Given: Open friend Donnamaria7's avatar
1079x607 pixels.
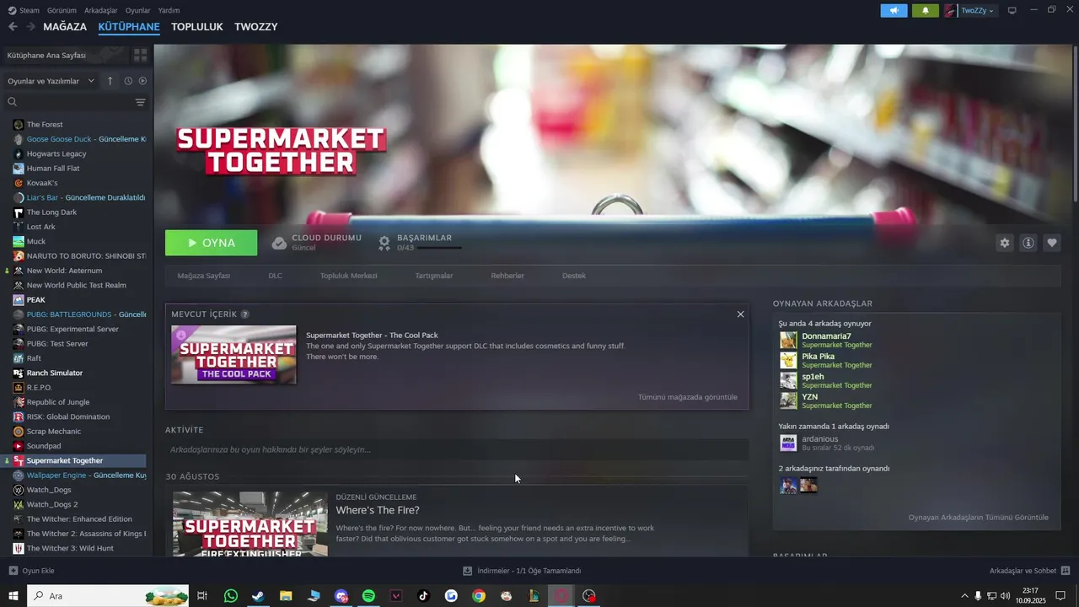Looking at the screenshot, I should point(788,341).
